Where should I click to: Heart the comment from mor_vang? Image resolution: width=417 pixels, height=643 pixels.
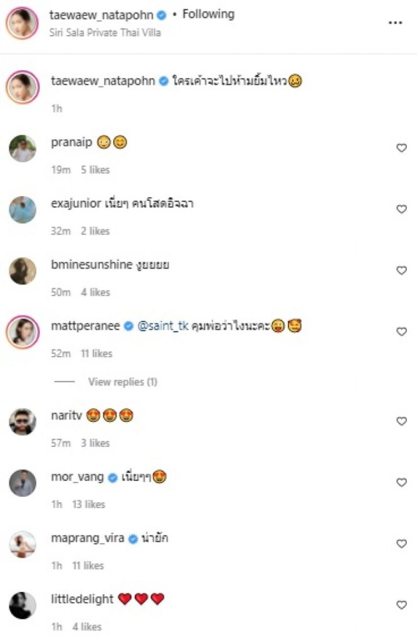point(401,482)
